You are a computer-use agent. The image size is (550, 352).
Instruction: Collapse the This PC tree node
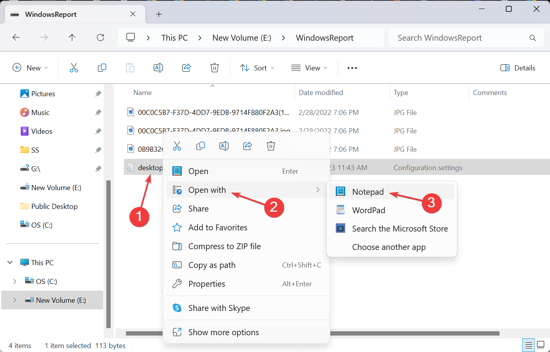pyautogui.click(x=10, y=262)
